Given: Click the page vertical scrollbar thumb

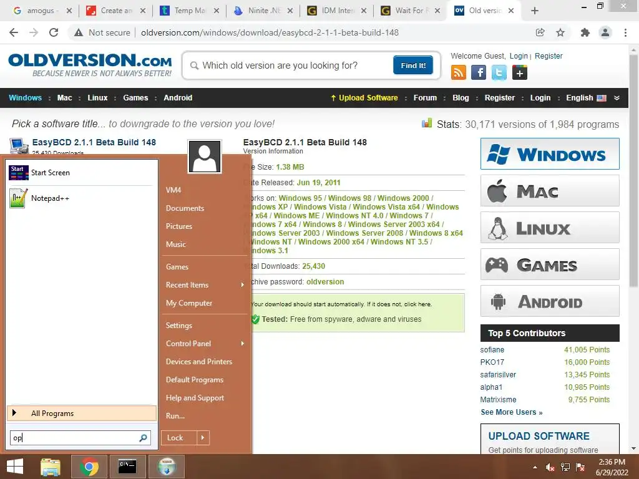Looking at the screenshot, I should pyautogui.click(x=633, y=170).
